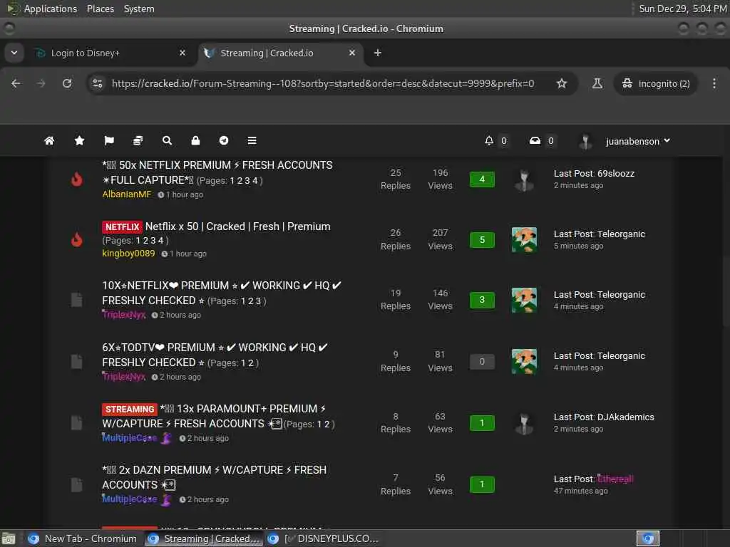The image size is (730, 547).
Task: Click Teleorganic avatar on TODTV thread row
Action: point(524,361)
